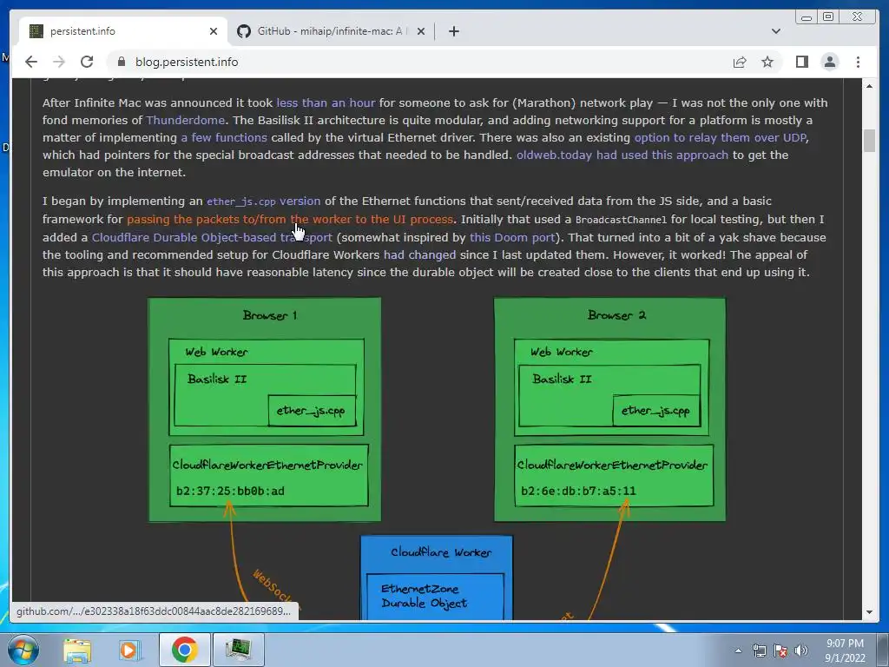
Task: Close the persistent.info tab
Action: 214,31
